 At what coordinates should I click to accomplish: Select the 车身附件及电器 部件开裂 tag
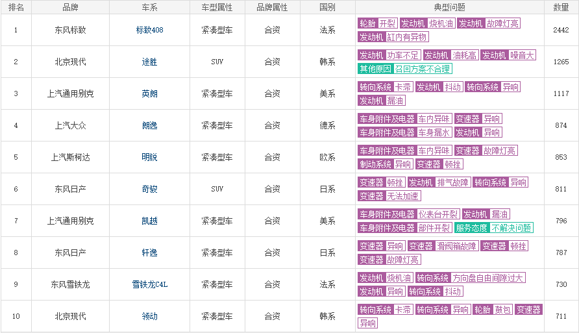point(404,227)
